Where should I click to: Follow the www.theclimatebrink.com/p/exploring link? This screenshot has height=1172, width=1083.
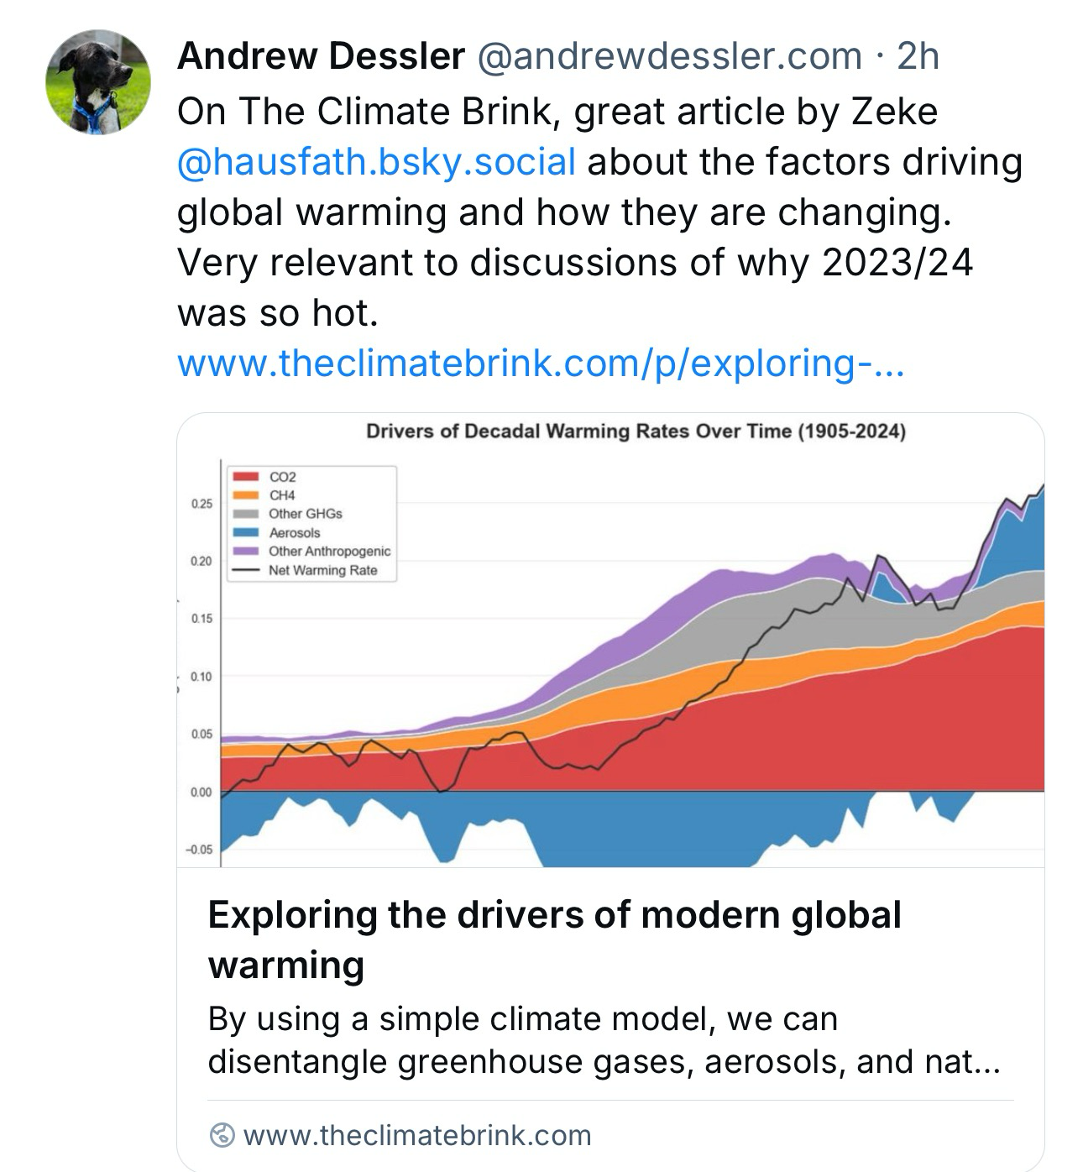tap(541, 364)
